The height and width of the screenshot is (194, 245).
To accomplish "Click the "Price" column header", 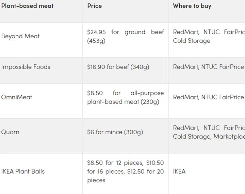I will pyautogui.click(x=94, y=6).
